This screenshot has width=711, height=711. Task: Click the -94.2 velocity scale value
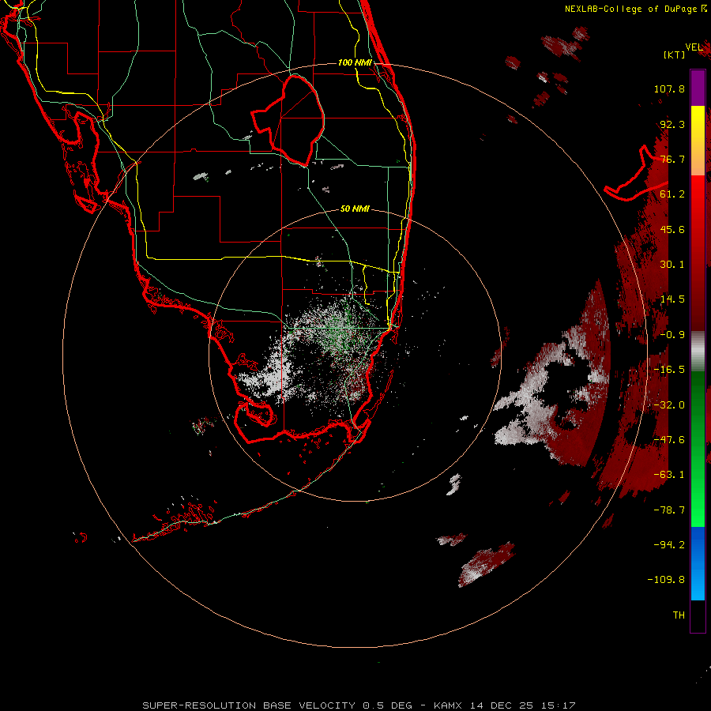(x=669, y=545)
